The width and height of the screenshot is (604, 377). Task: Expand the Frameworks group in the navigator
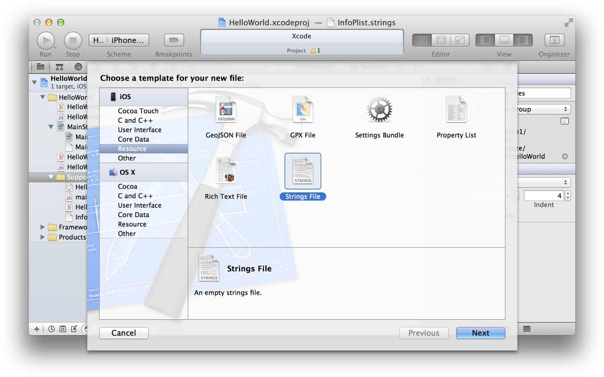[x=42, y=227]
